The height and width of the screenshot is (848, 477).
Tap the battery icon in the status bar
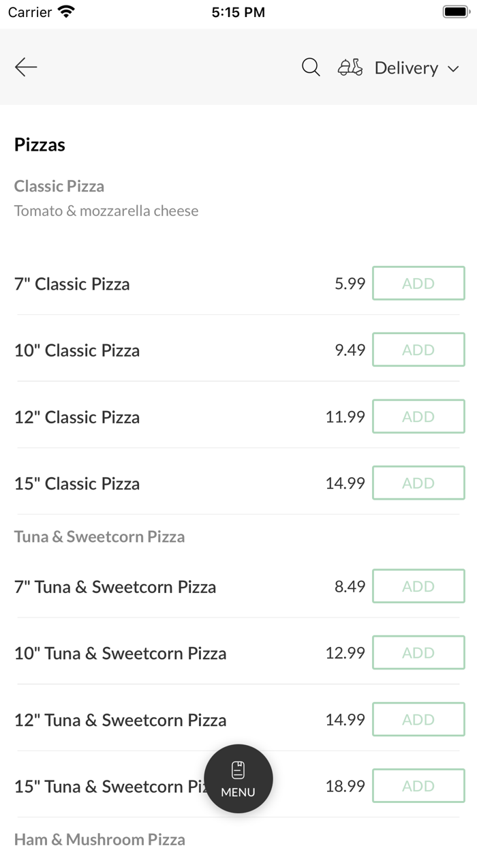tap(455, 11)
